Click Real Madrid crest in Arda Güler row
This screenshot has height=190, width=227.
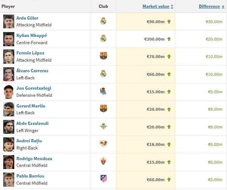coord(103,21)
